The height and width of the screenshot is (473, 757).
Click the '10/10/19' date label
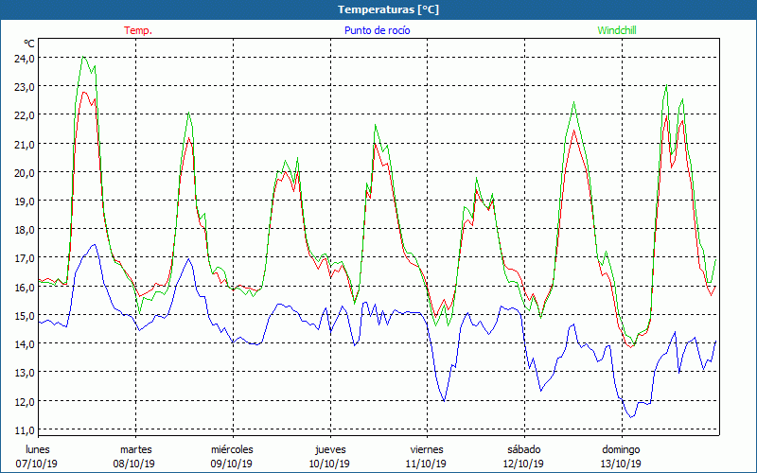[329, 464]
